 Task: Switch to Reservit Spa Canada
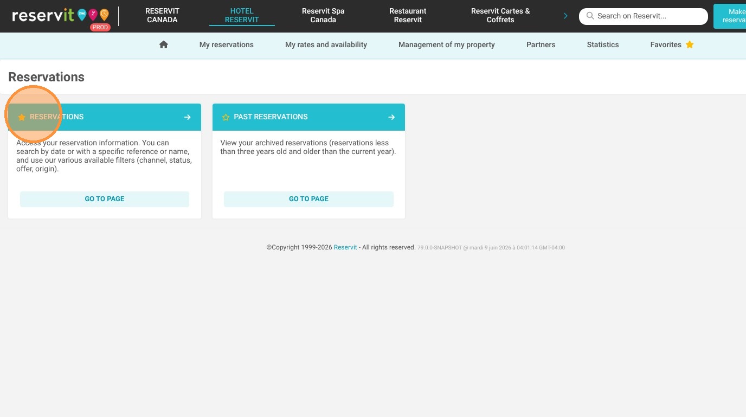tap(323, 15)
